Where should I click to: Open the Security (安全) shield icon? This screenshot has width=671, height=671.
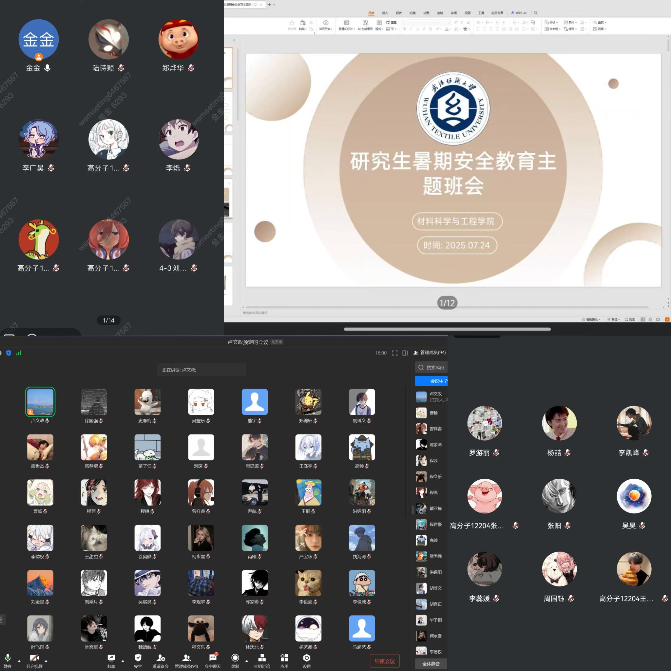tap(138, 658)
